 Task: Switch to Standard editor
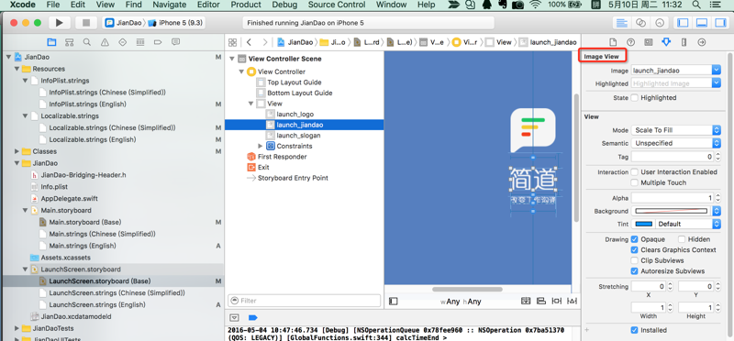[622, 22]
